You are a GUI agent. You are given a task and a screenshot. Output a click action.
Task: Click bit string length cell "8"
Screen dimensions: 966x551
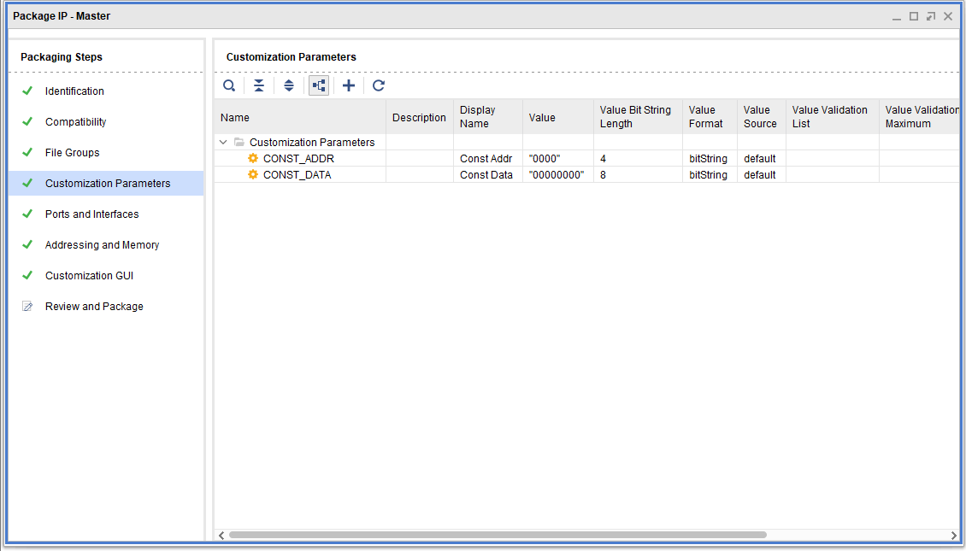638,175
